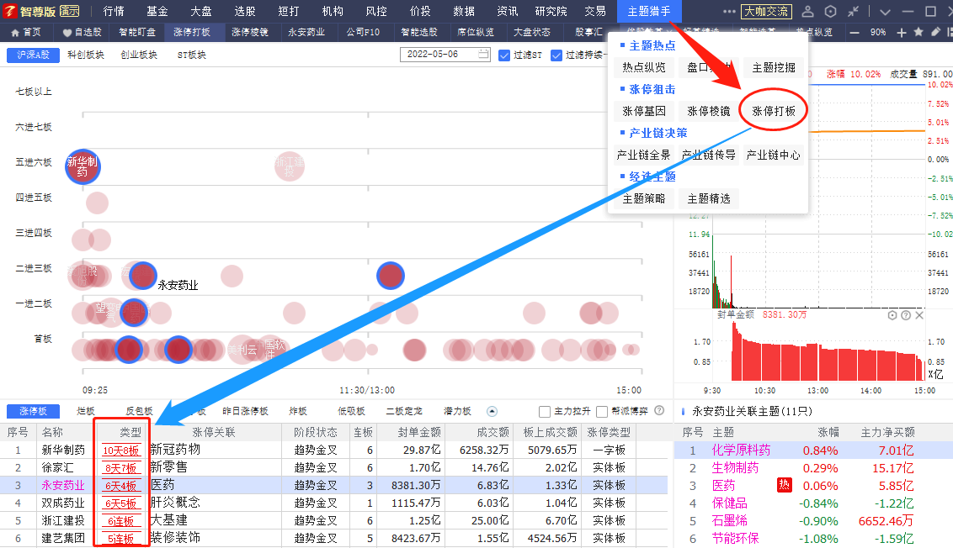Screen dimensions: 953x548
Task: Select the ST板块 filter tab
Action: click(x=191, y=55)
